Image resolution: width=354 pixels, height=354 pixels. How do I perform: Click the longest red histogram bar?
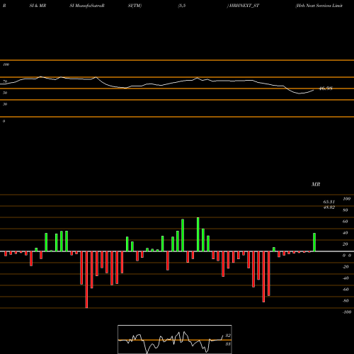[86, 280]
